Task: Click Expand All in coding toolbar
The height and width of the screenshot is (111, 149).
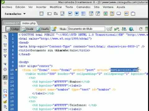Action: (5, 56)
